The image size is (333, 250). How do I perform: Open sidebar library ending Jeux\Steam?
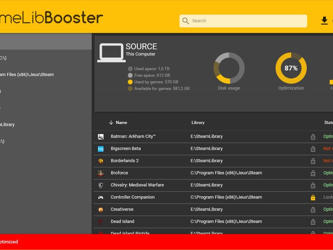pos(27,75)
